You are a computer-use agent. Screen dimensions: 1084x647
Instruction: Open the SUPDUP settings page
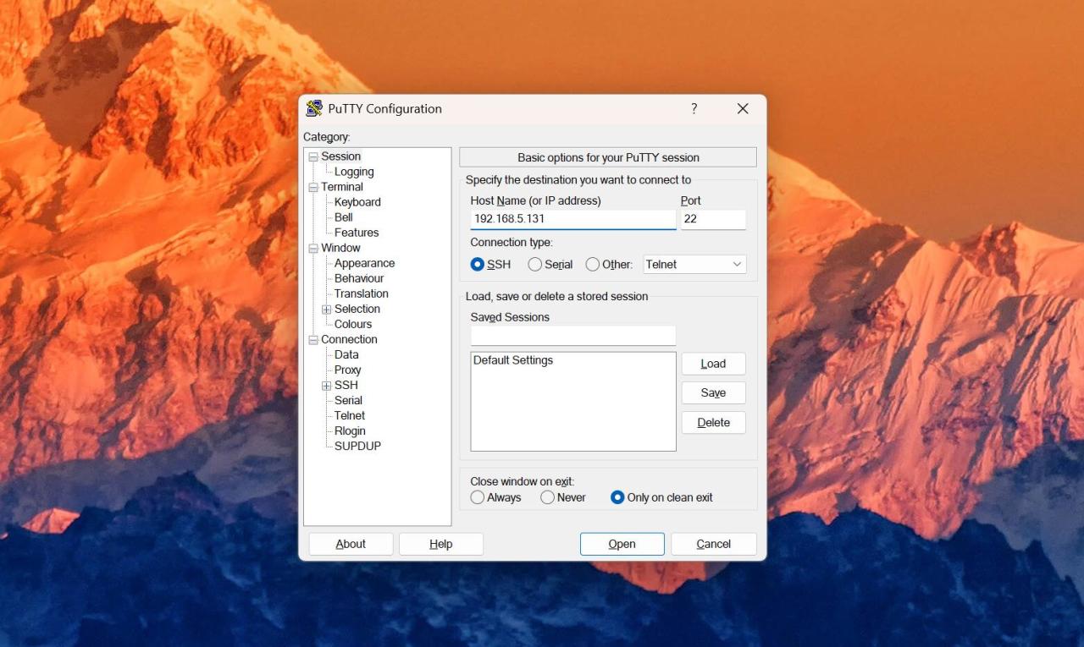tap(357, 446)
